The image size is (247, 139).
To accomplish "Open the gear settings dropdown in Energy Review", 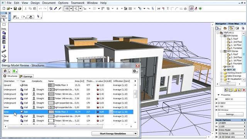I will (135, 71).
